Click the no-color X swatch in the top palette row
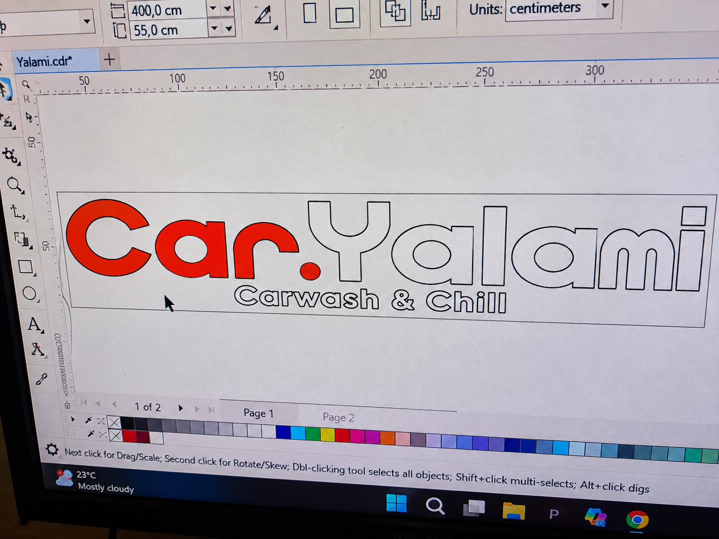The image size is (719, 539). pyautogui.click(x=114, y=422)
